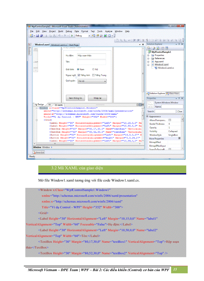Viewport: 204px width, 281px height.
Task: Select the Nữ radio button
Action: (93, 69)
